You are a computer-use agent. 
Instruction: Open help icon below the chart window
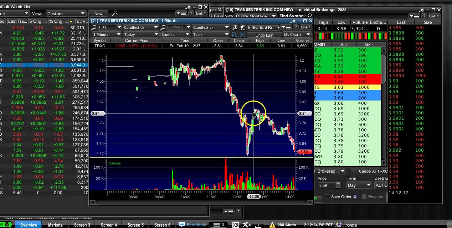[238, 212]
